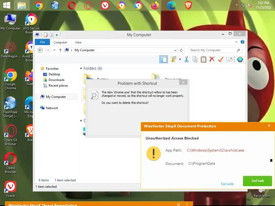Open the FlashPeak Slimjet desktop shortcut
The width and height of the screenshot is (275, 206).
[x=10, y=107]
